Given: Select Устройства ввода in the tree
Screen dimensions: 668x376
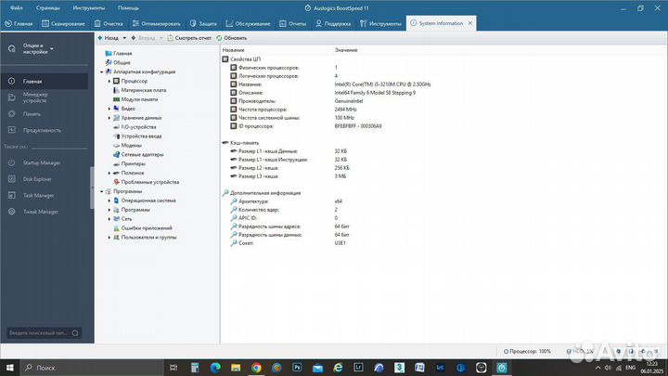Looking at the screenshot, I should pyautogui.click(x=141, y=136).
